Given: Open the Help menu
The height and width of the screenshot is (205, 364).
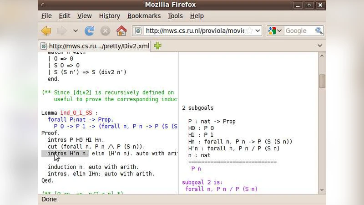Looking at the screenshot, I should click(197, 16).
